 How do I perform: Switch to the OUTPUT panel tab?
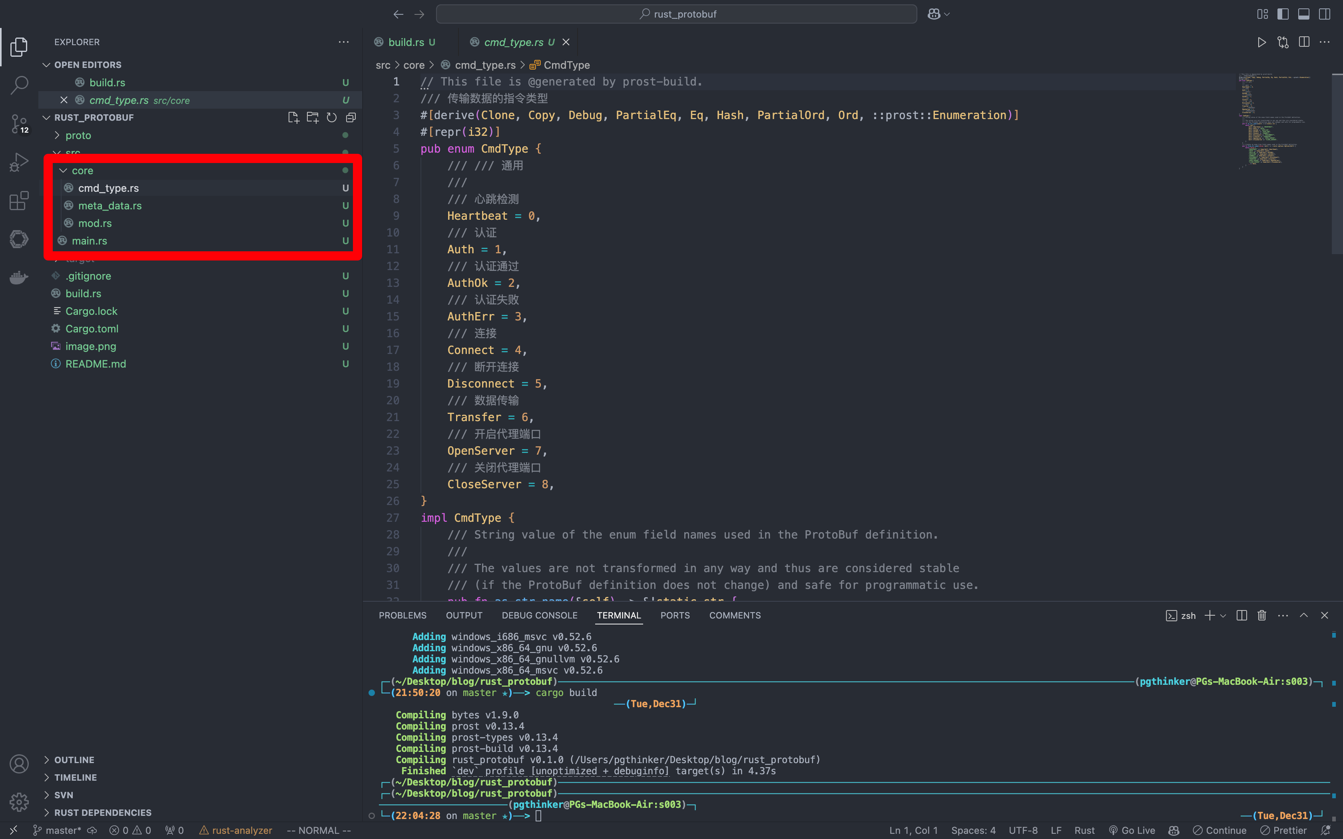464,615
